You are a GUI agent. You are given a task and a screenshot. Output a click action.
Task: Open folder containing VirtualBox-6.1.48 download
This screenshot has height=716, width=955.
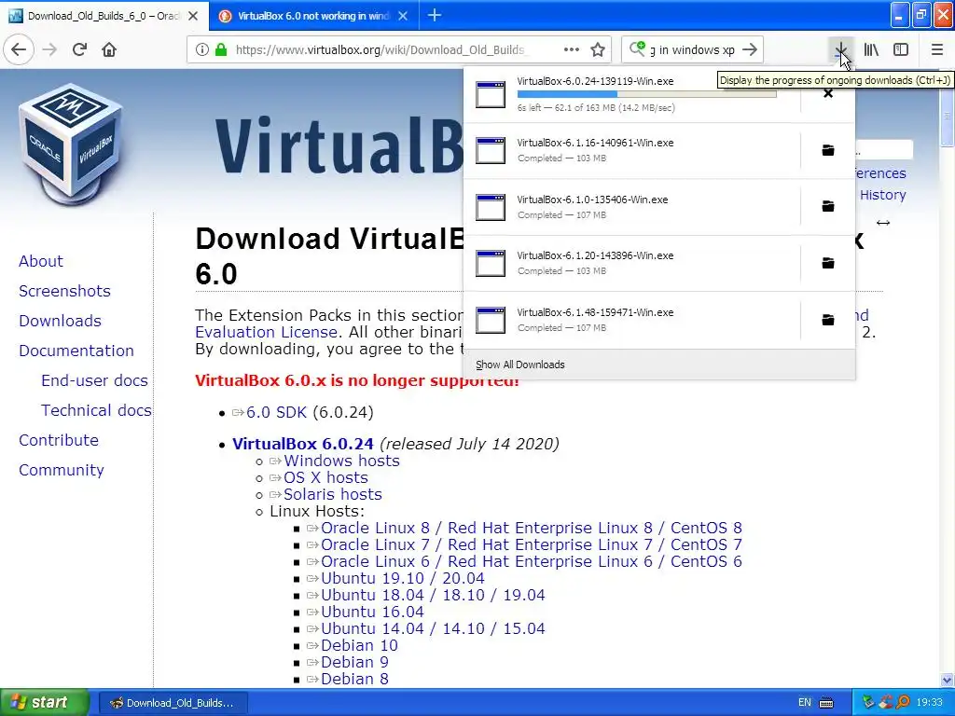828,320
